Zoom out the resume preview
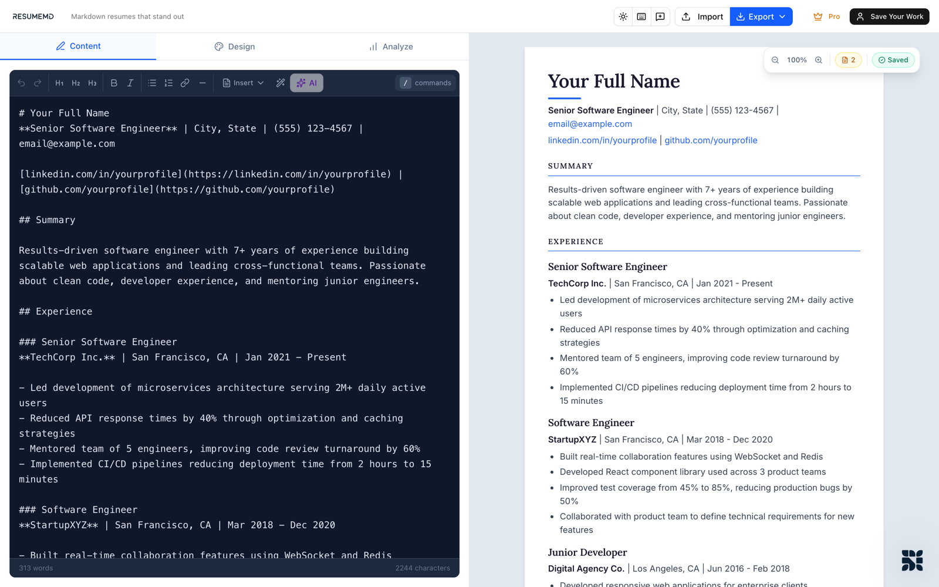 [x=775, y=60]
